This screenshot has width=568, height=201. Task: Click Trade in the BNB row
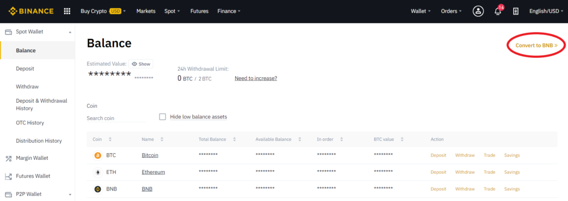click(489, 189)
